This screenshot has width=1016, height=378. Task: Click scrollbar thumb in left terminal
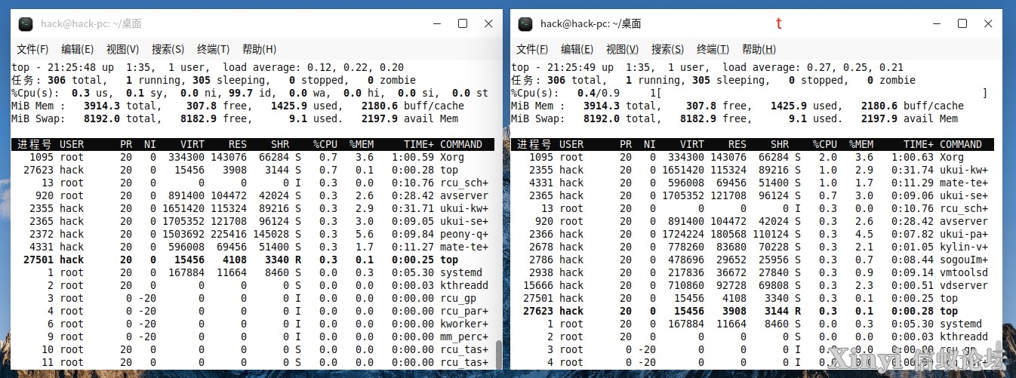[498, 354]
